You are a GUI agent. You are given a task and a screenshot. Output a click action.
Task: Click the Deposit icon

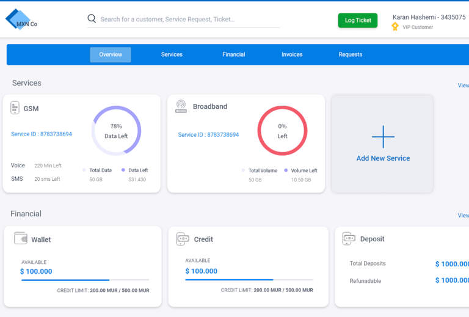349,238
